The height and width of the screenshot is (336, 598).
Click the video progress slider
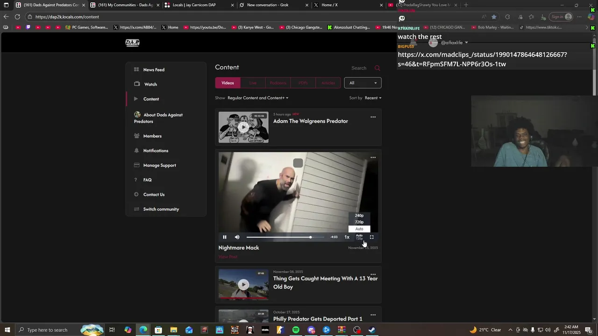click(285, 237)
